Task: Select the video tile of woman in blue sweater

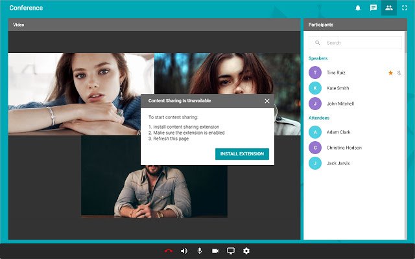Action: point(81,94)
